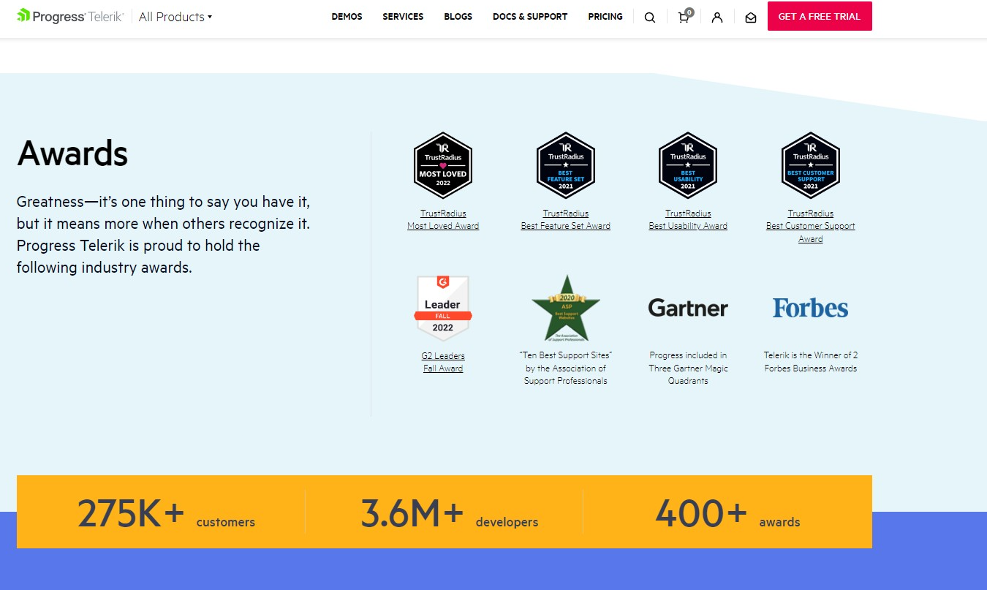Open the Demos menu item
The image size is (987, 590).
tap(347, 16)
